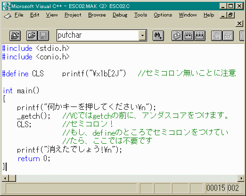Open the Debug menu
This screenshot has height=196, width=246.
[x=120, y=15]
